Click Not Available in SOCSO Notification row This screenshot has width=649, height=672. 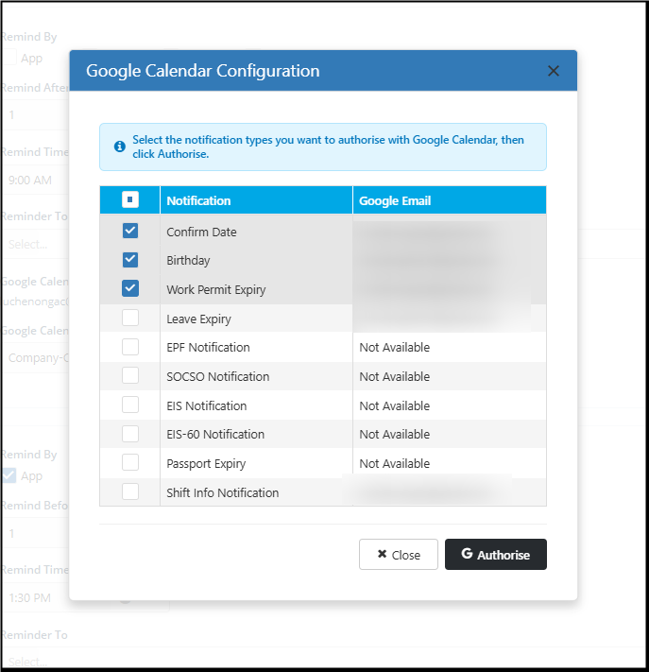[x=395, y=376]
